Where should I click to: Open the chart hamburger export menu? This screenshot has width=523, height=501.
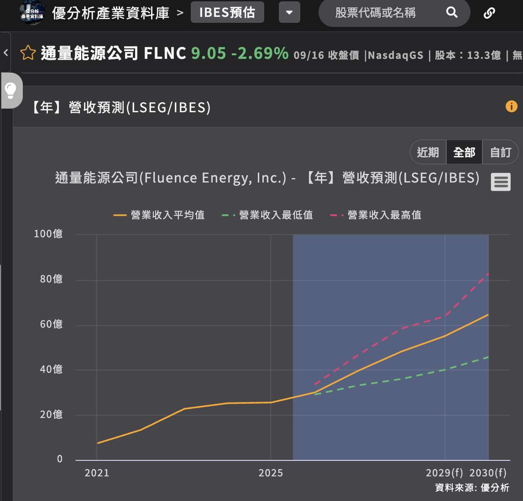coord(500,182)
